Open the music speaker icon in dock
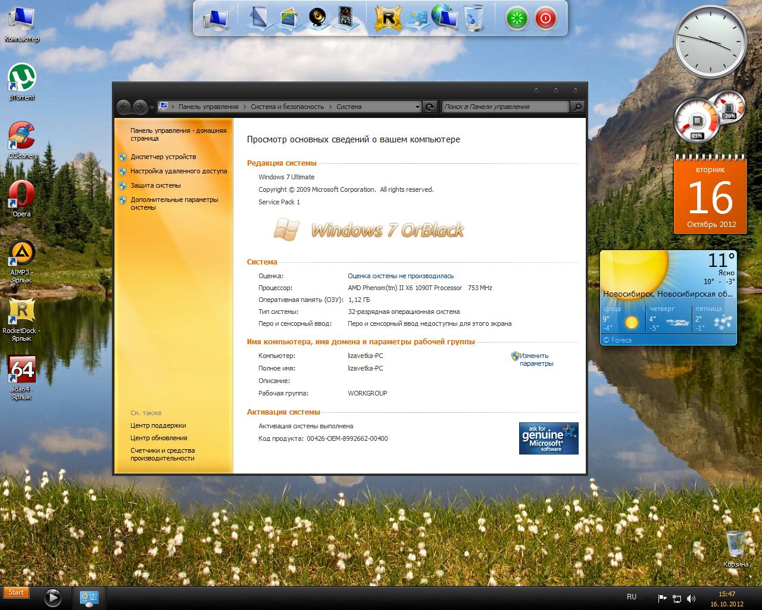762x610 pixels. [x=317, y=18]
